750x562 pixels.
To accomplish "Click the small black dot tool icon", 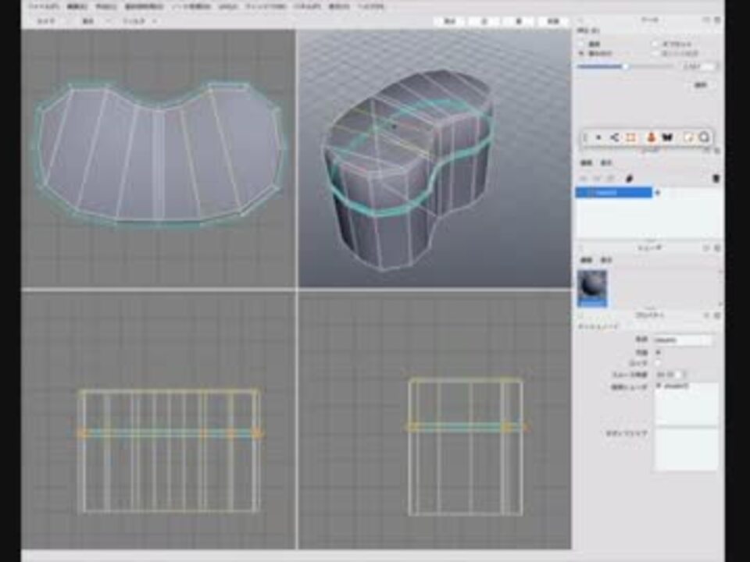I will coord(598,137).
